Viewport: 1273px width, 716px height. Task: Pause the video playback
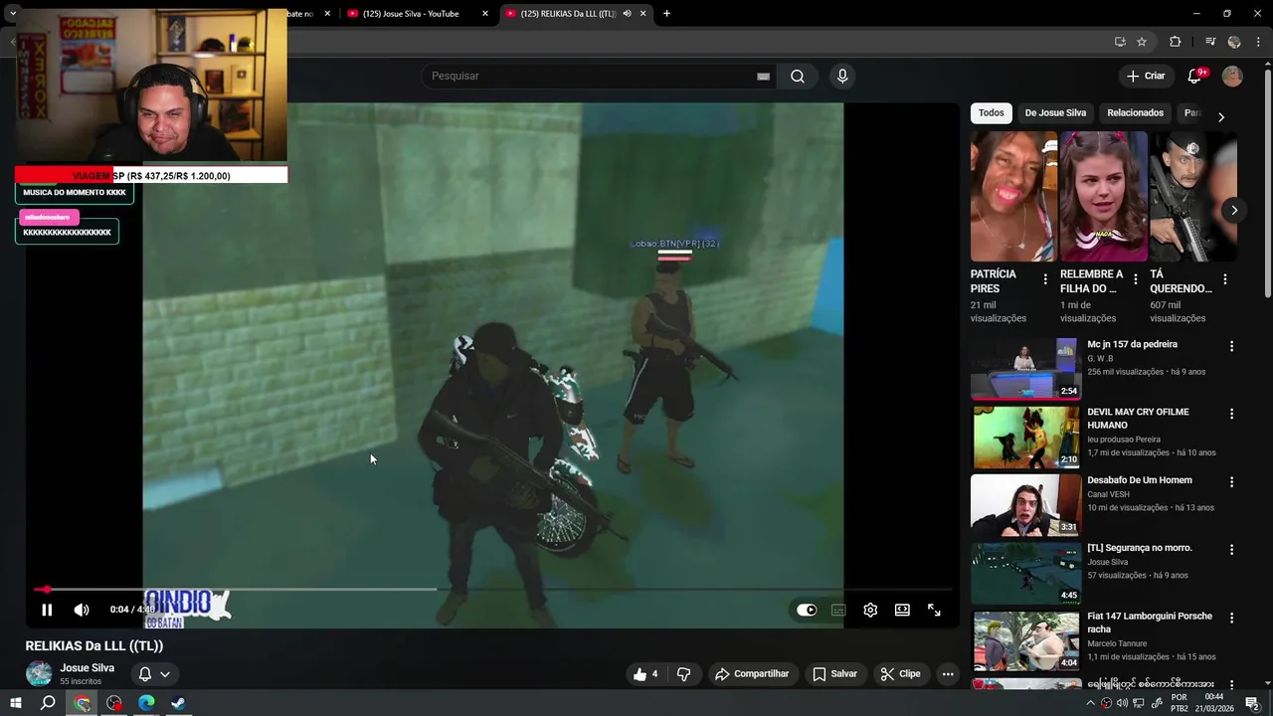point(47,610)
